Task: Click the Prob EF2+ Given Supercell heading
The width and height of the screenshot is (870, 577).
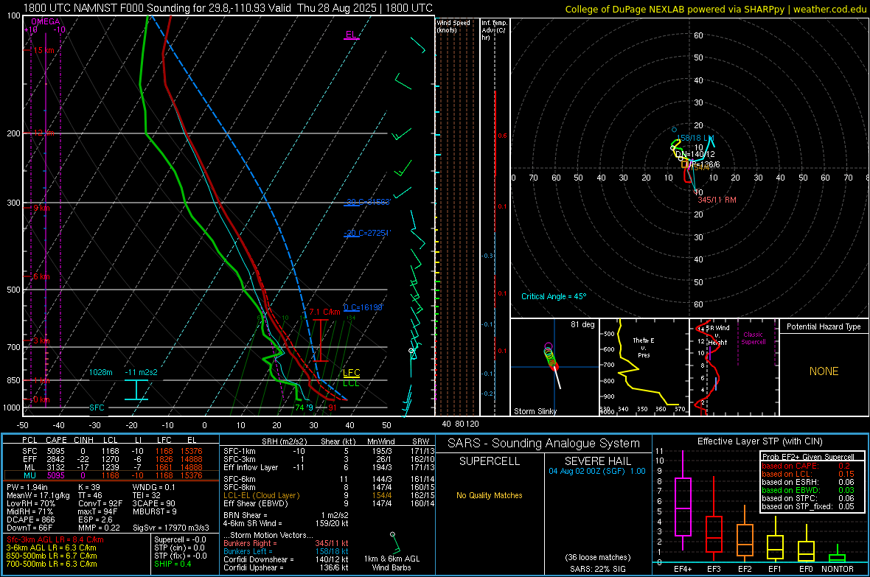Action: (x=808, y=457)
